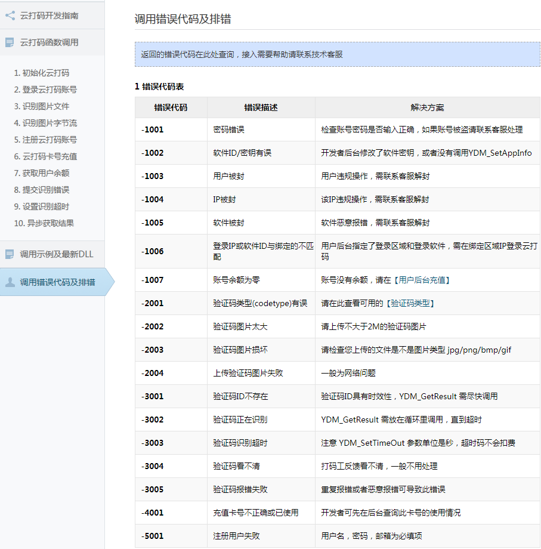
Task: Click error code -2001 cell
Action: [171, 303]
